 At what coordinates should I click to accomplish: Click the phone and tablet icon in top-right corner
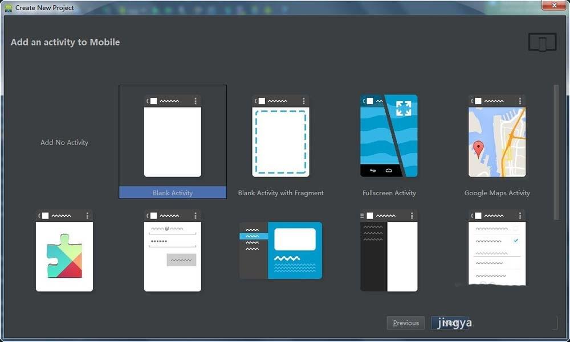(542, 42)
